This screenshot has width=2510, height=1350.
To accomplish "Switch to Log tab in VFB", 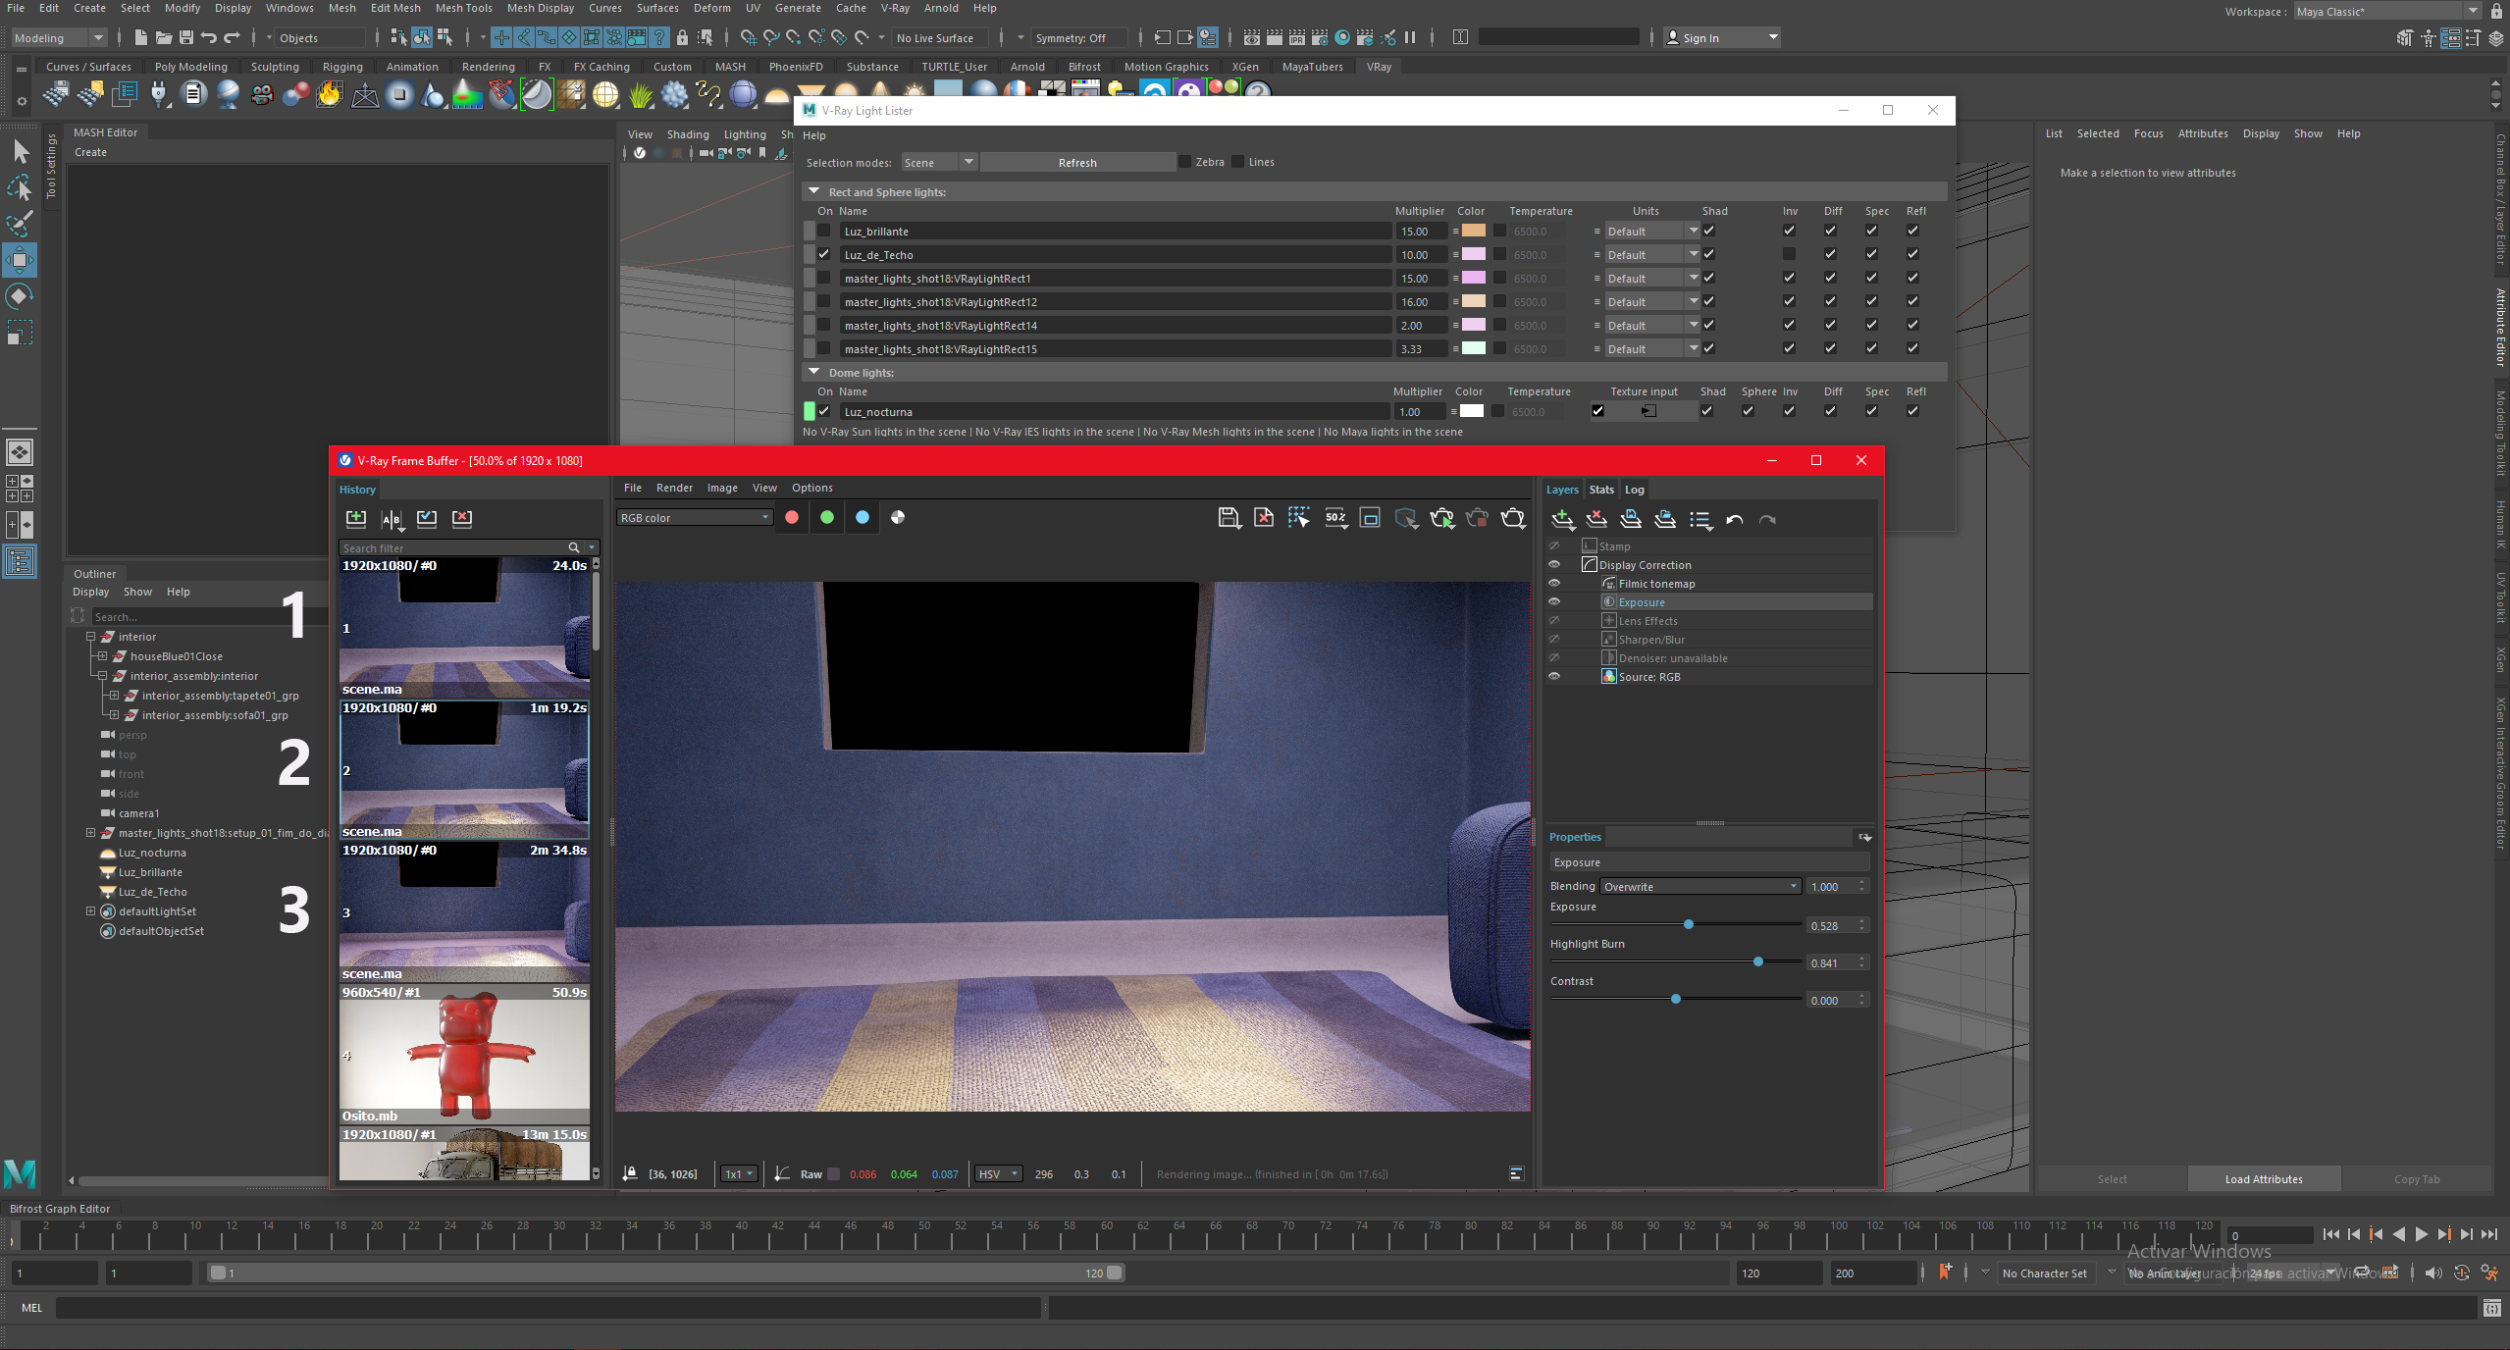I will click(1634, 490).
